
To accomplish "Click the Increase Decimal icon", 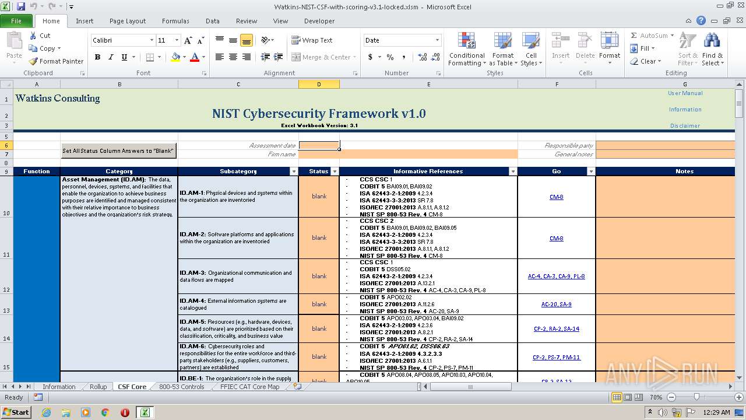I will pos(423,57).
